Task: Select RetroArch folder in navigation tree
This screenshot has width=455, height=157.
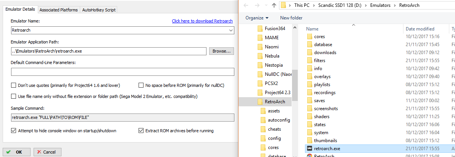Action: coord(275,102)
